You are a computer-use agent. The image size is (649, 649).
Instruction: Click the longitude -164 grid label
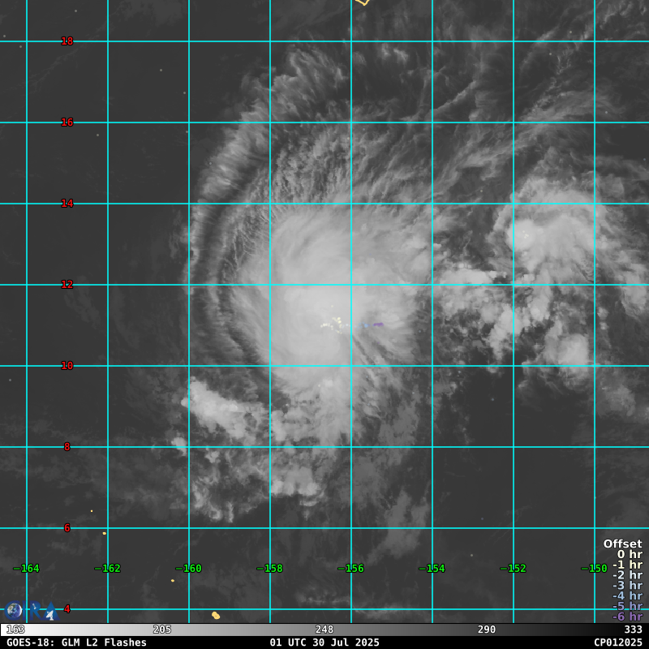point(27,569)
